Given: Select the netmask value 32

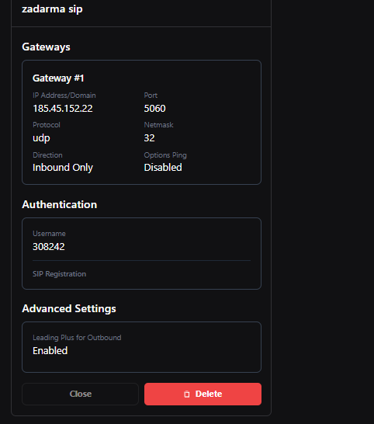Looking at the screenshot, I should coord(149,138).
